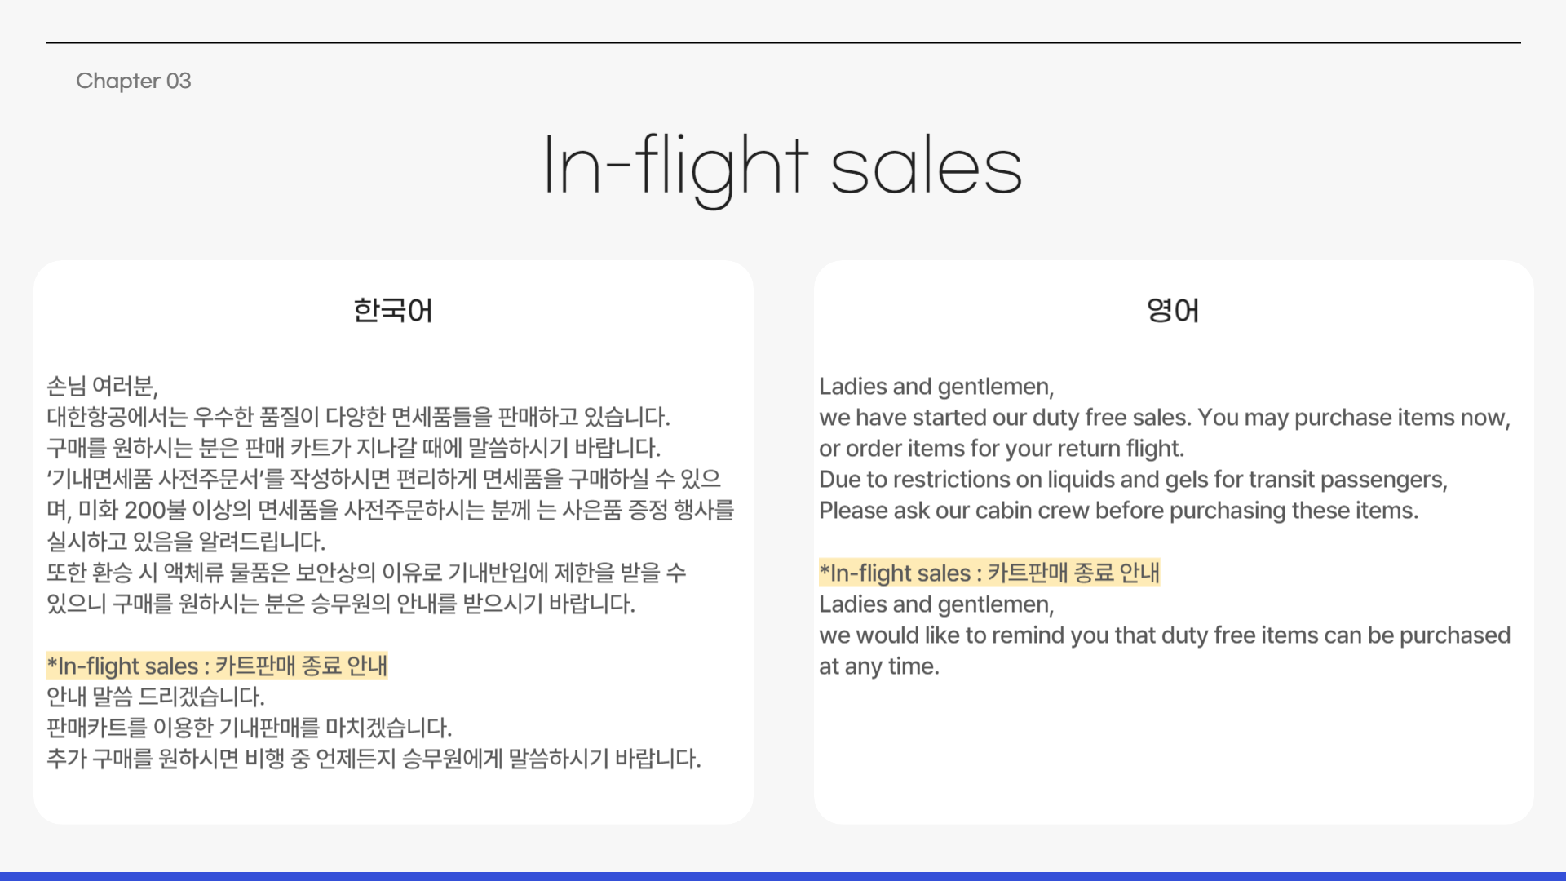This screenshot has height=881, width=1566.
Task: Click the sentence about 미화 200불 이상의 면세품
Action: (x=390, y=510)
